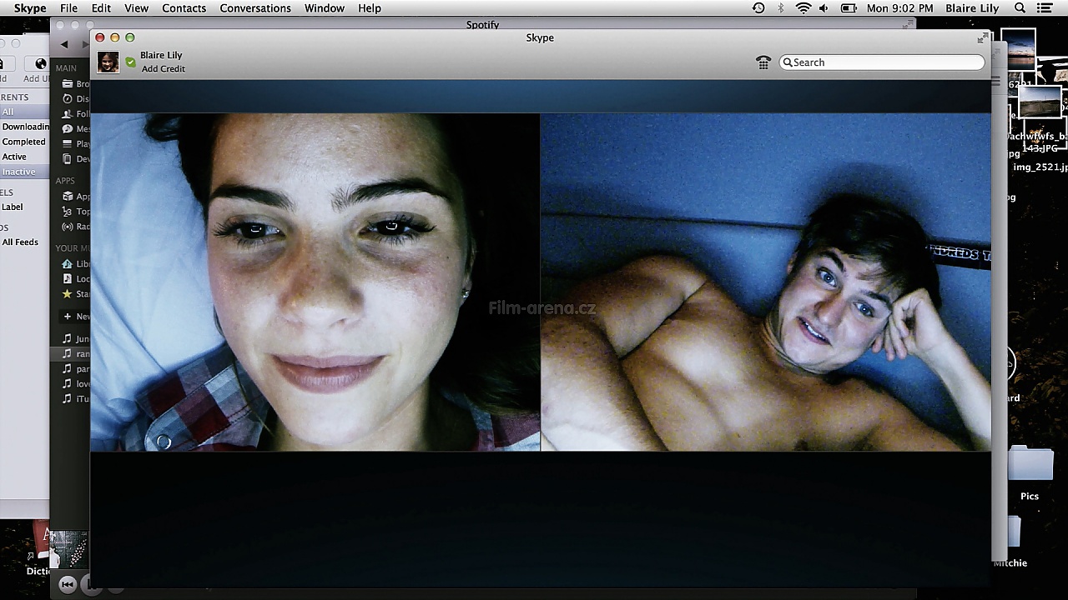
Task: Open the green online status indicator
Action: coord(130,62)
